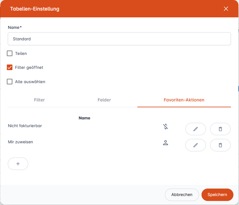Viewport: 239px width, 205px height.
Task: Add a new favorite action with plus button
Action: point(18,164)
